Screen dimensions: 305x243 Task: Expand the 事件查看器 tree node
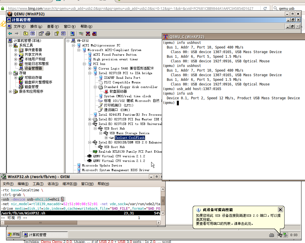[x=16, y=50]
